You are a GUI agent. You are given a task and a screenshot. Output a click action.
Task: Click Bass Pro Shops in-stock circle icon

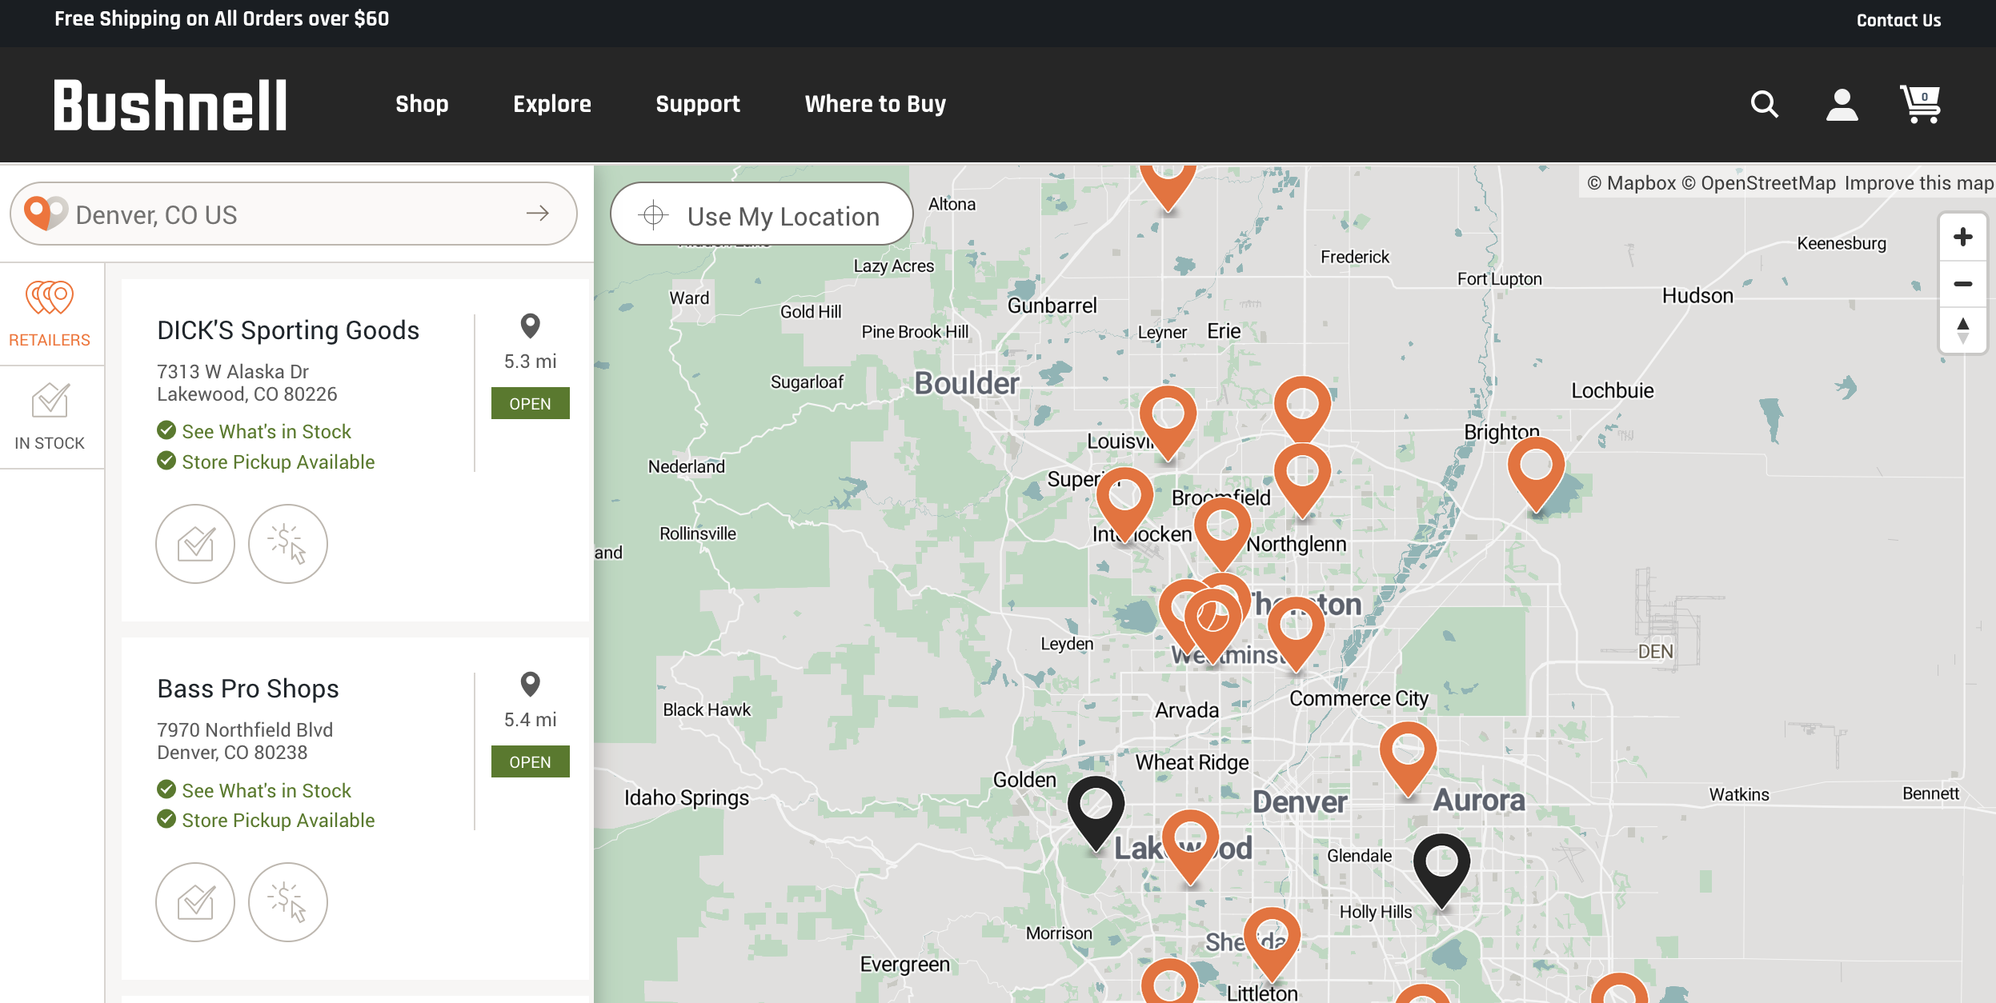tap(195, 902)
